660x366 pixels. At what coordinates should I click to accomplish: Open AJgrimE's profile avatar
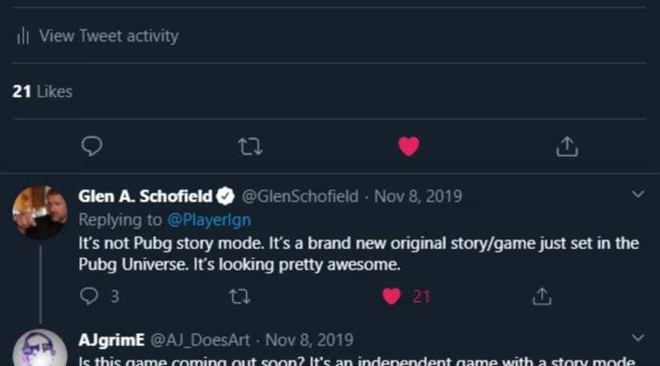tap(39, 349)
